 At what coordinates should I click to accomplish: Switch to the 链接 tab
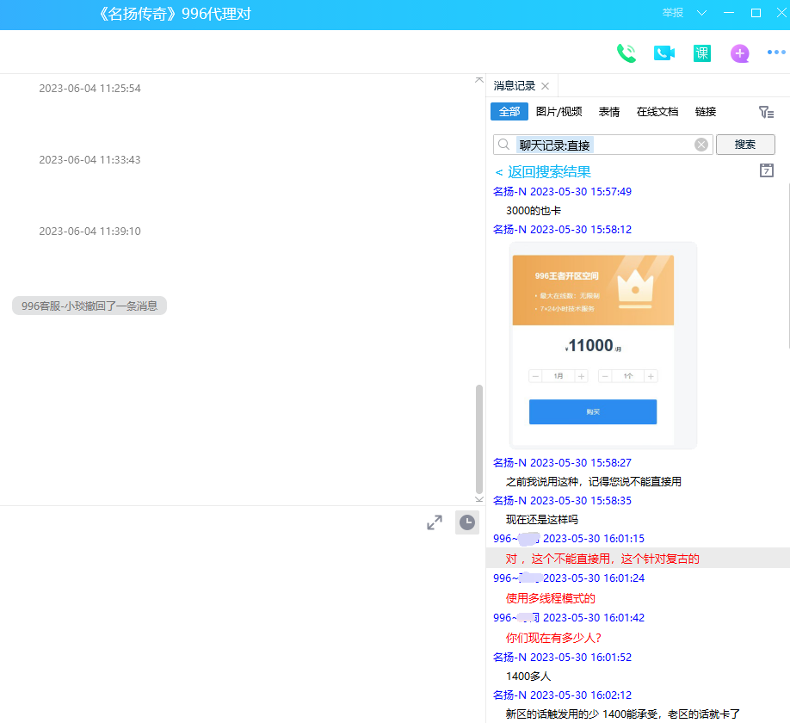(x=706, y=111)
